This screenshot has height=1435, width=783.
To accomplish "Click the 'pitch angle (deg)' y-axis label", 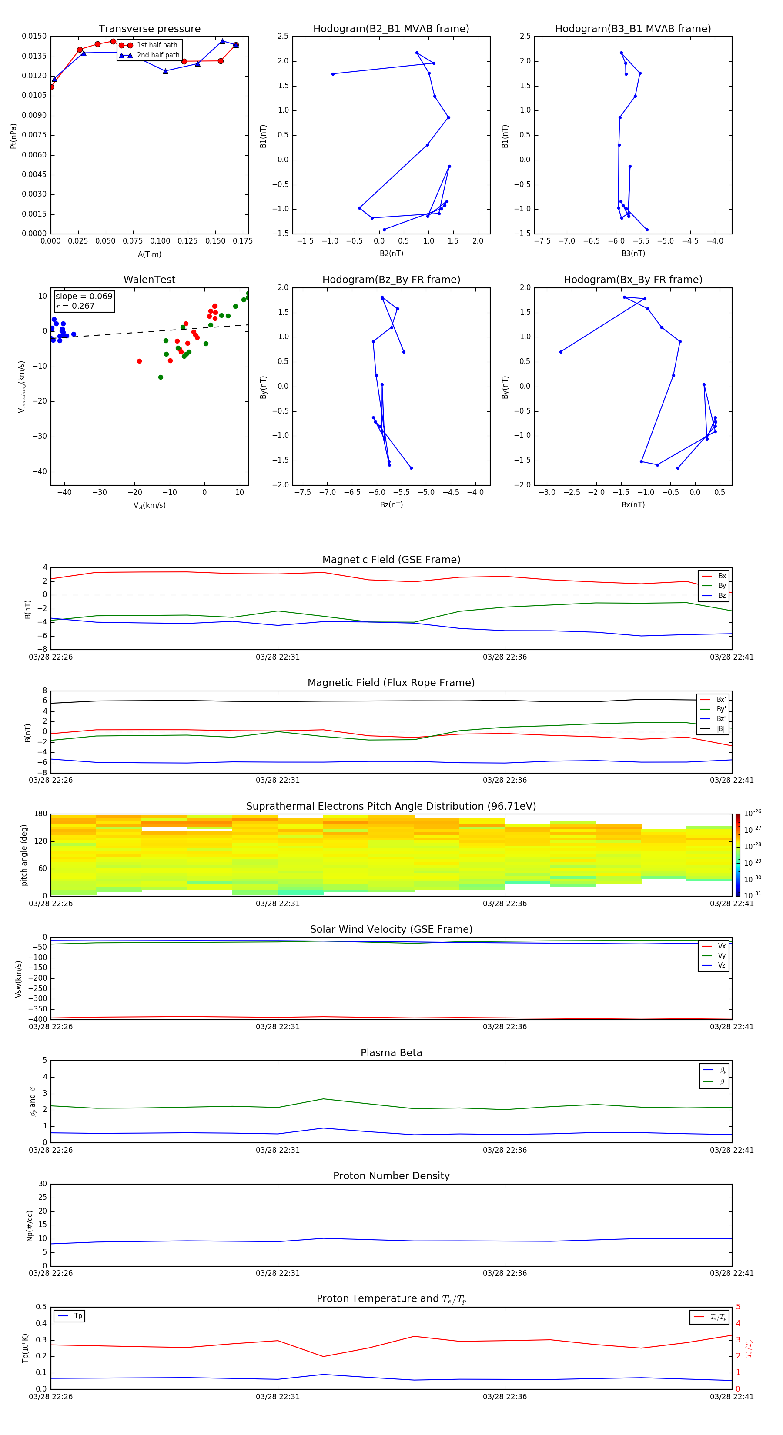I will coord(24,855).
